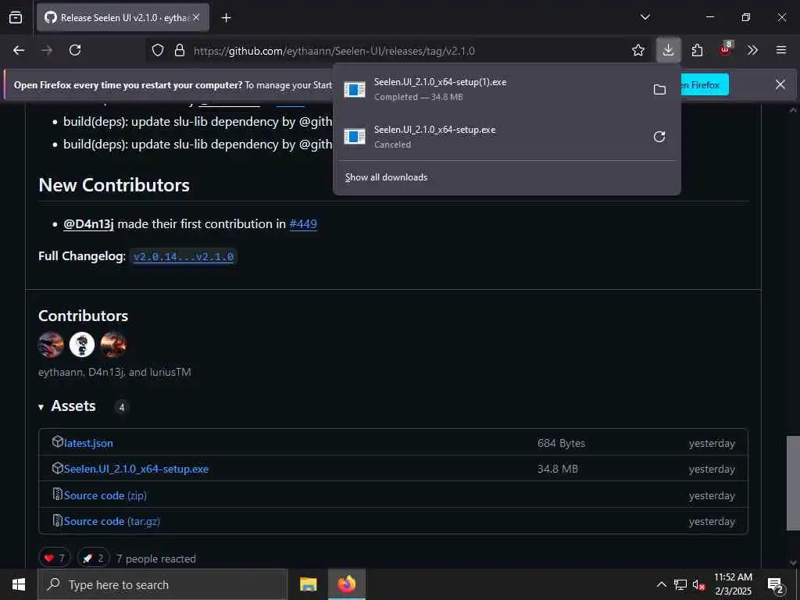Image resolution: width=800 pixels, height=600 pixels.
Task: Toggle the heart reaction button
Action: (55, 558)
